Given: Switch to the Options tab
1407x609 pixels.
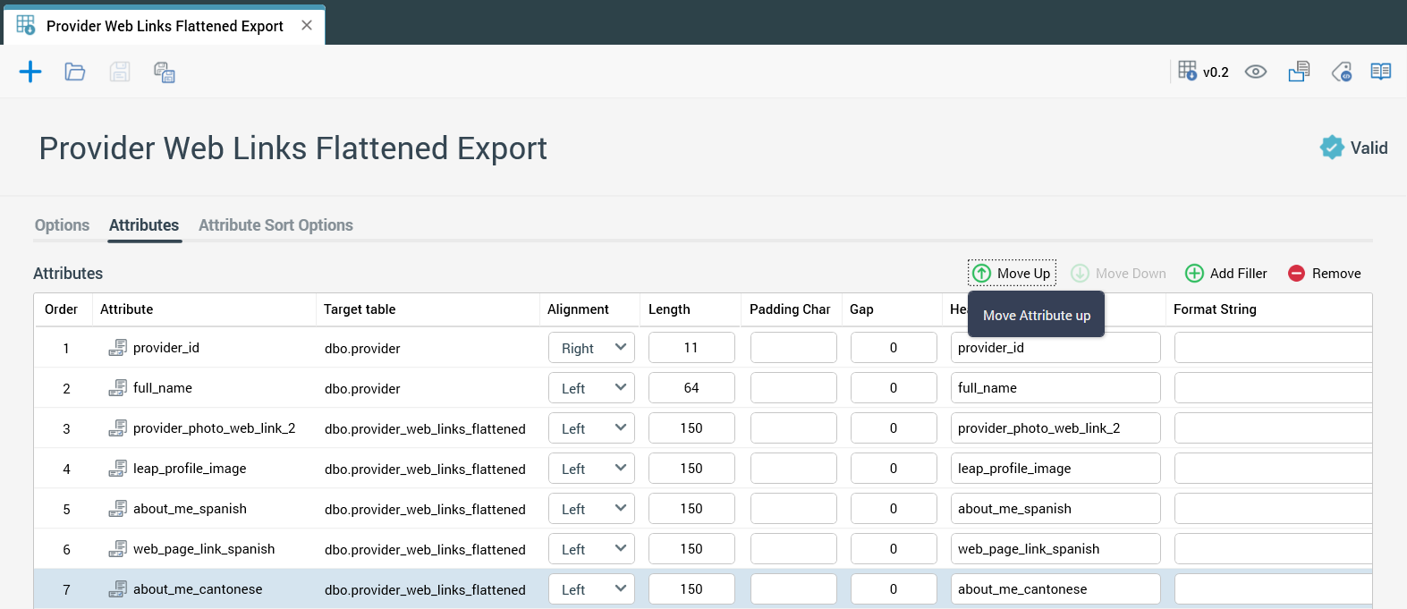Looking at the screenshot, I should click(62, 225).
